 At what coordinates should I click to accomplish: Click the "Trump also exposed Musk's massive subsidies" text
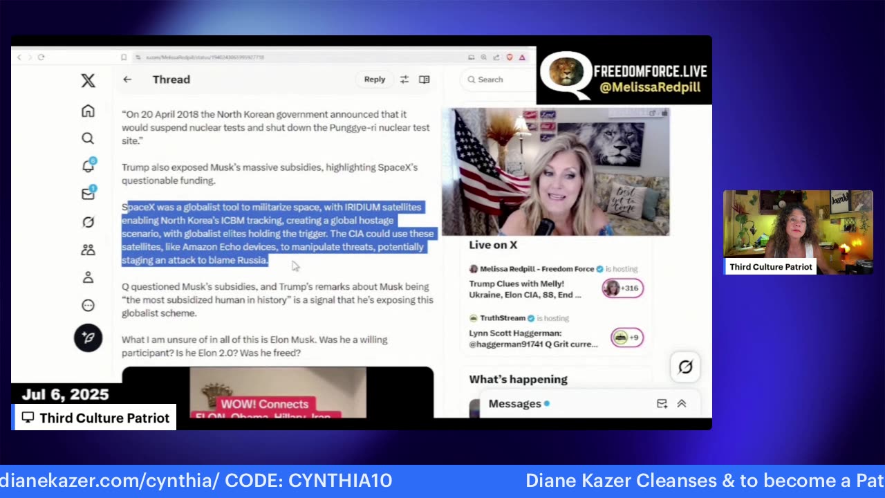(x=270, y=174)
